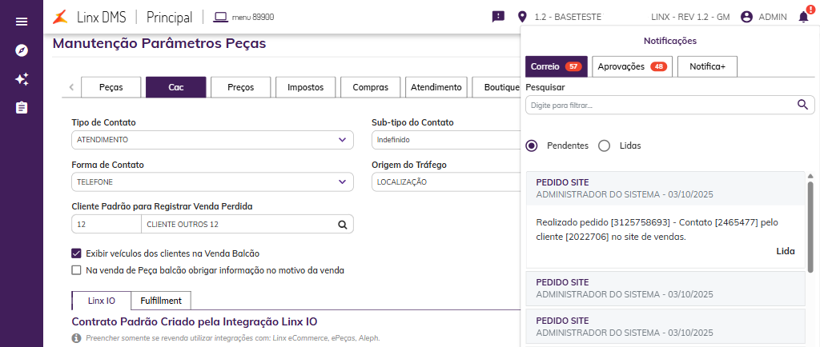Image resolution: width=820 pixels, height=347 pixels.
Task: Open the hamburger menu in sidebar
Action: (22, 22)
